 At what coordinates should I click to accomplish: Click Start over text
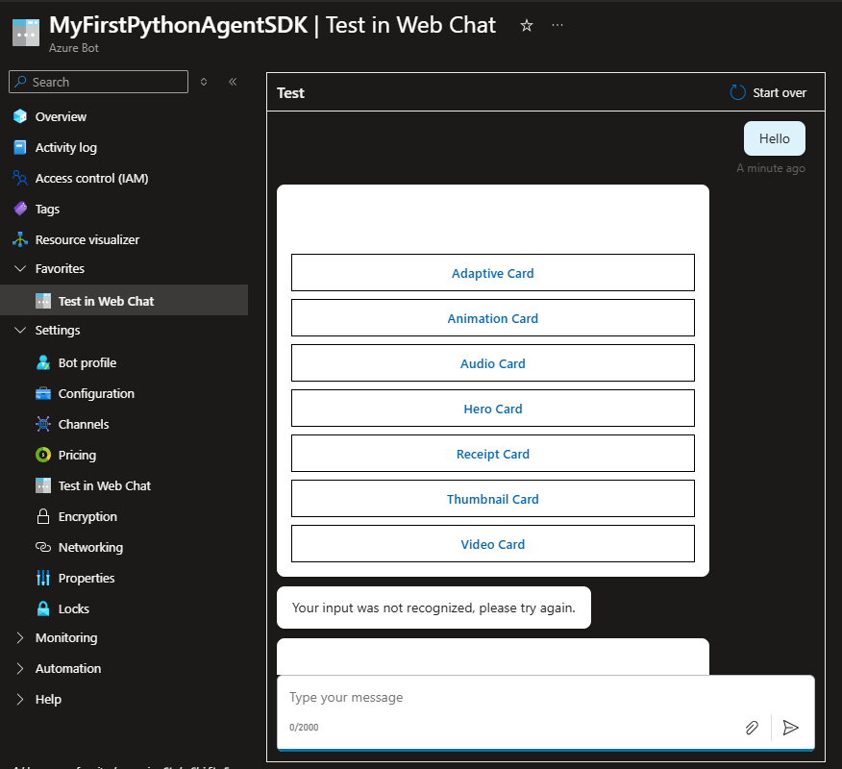tap(780, 93)
